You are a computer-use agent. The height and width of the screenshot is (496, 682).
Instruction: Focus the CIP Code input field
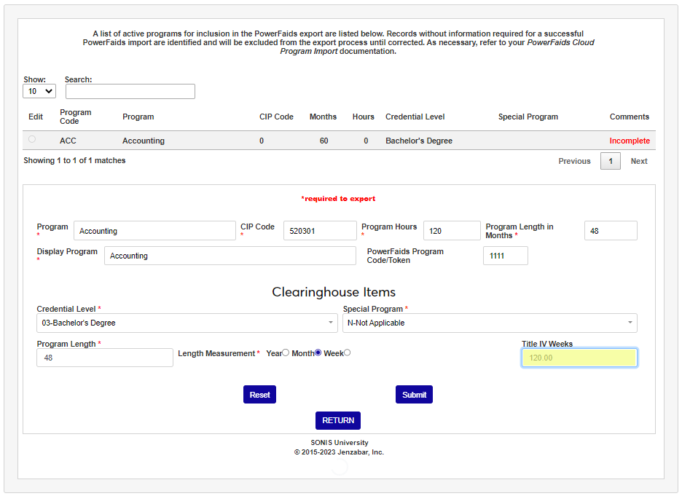click(320, 231)
